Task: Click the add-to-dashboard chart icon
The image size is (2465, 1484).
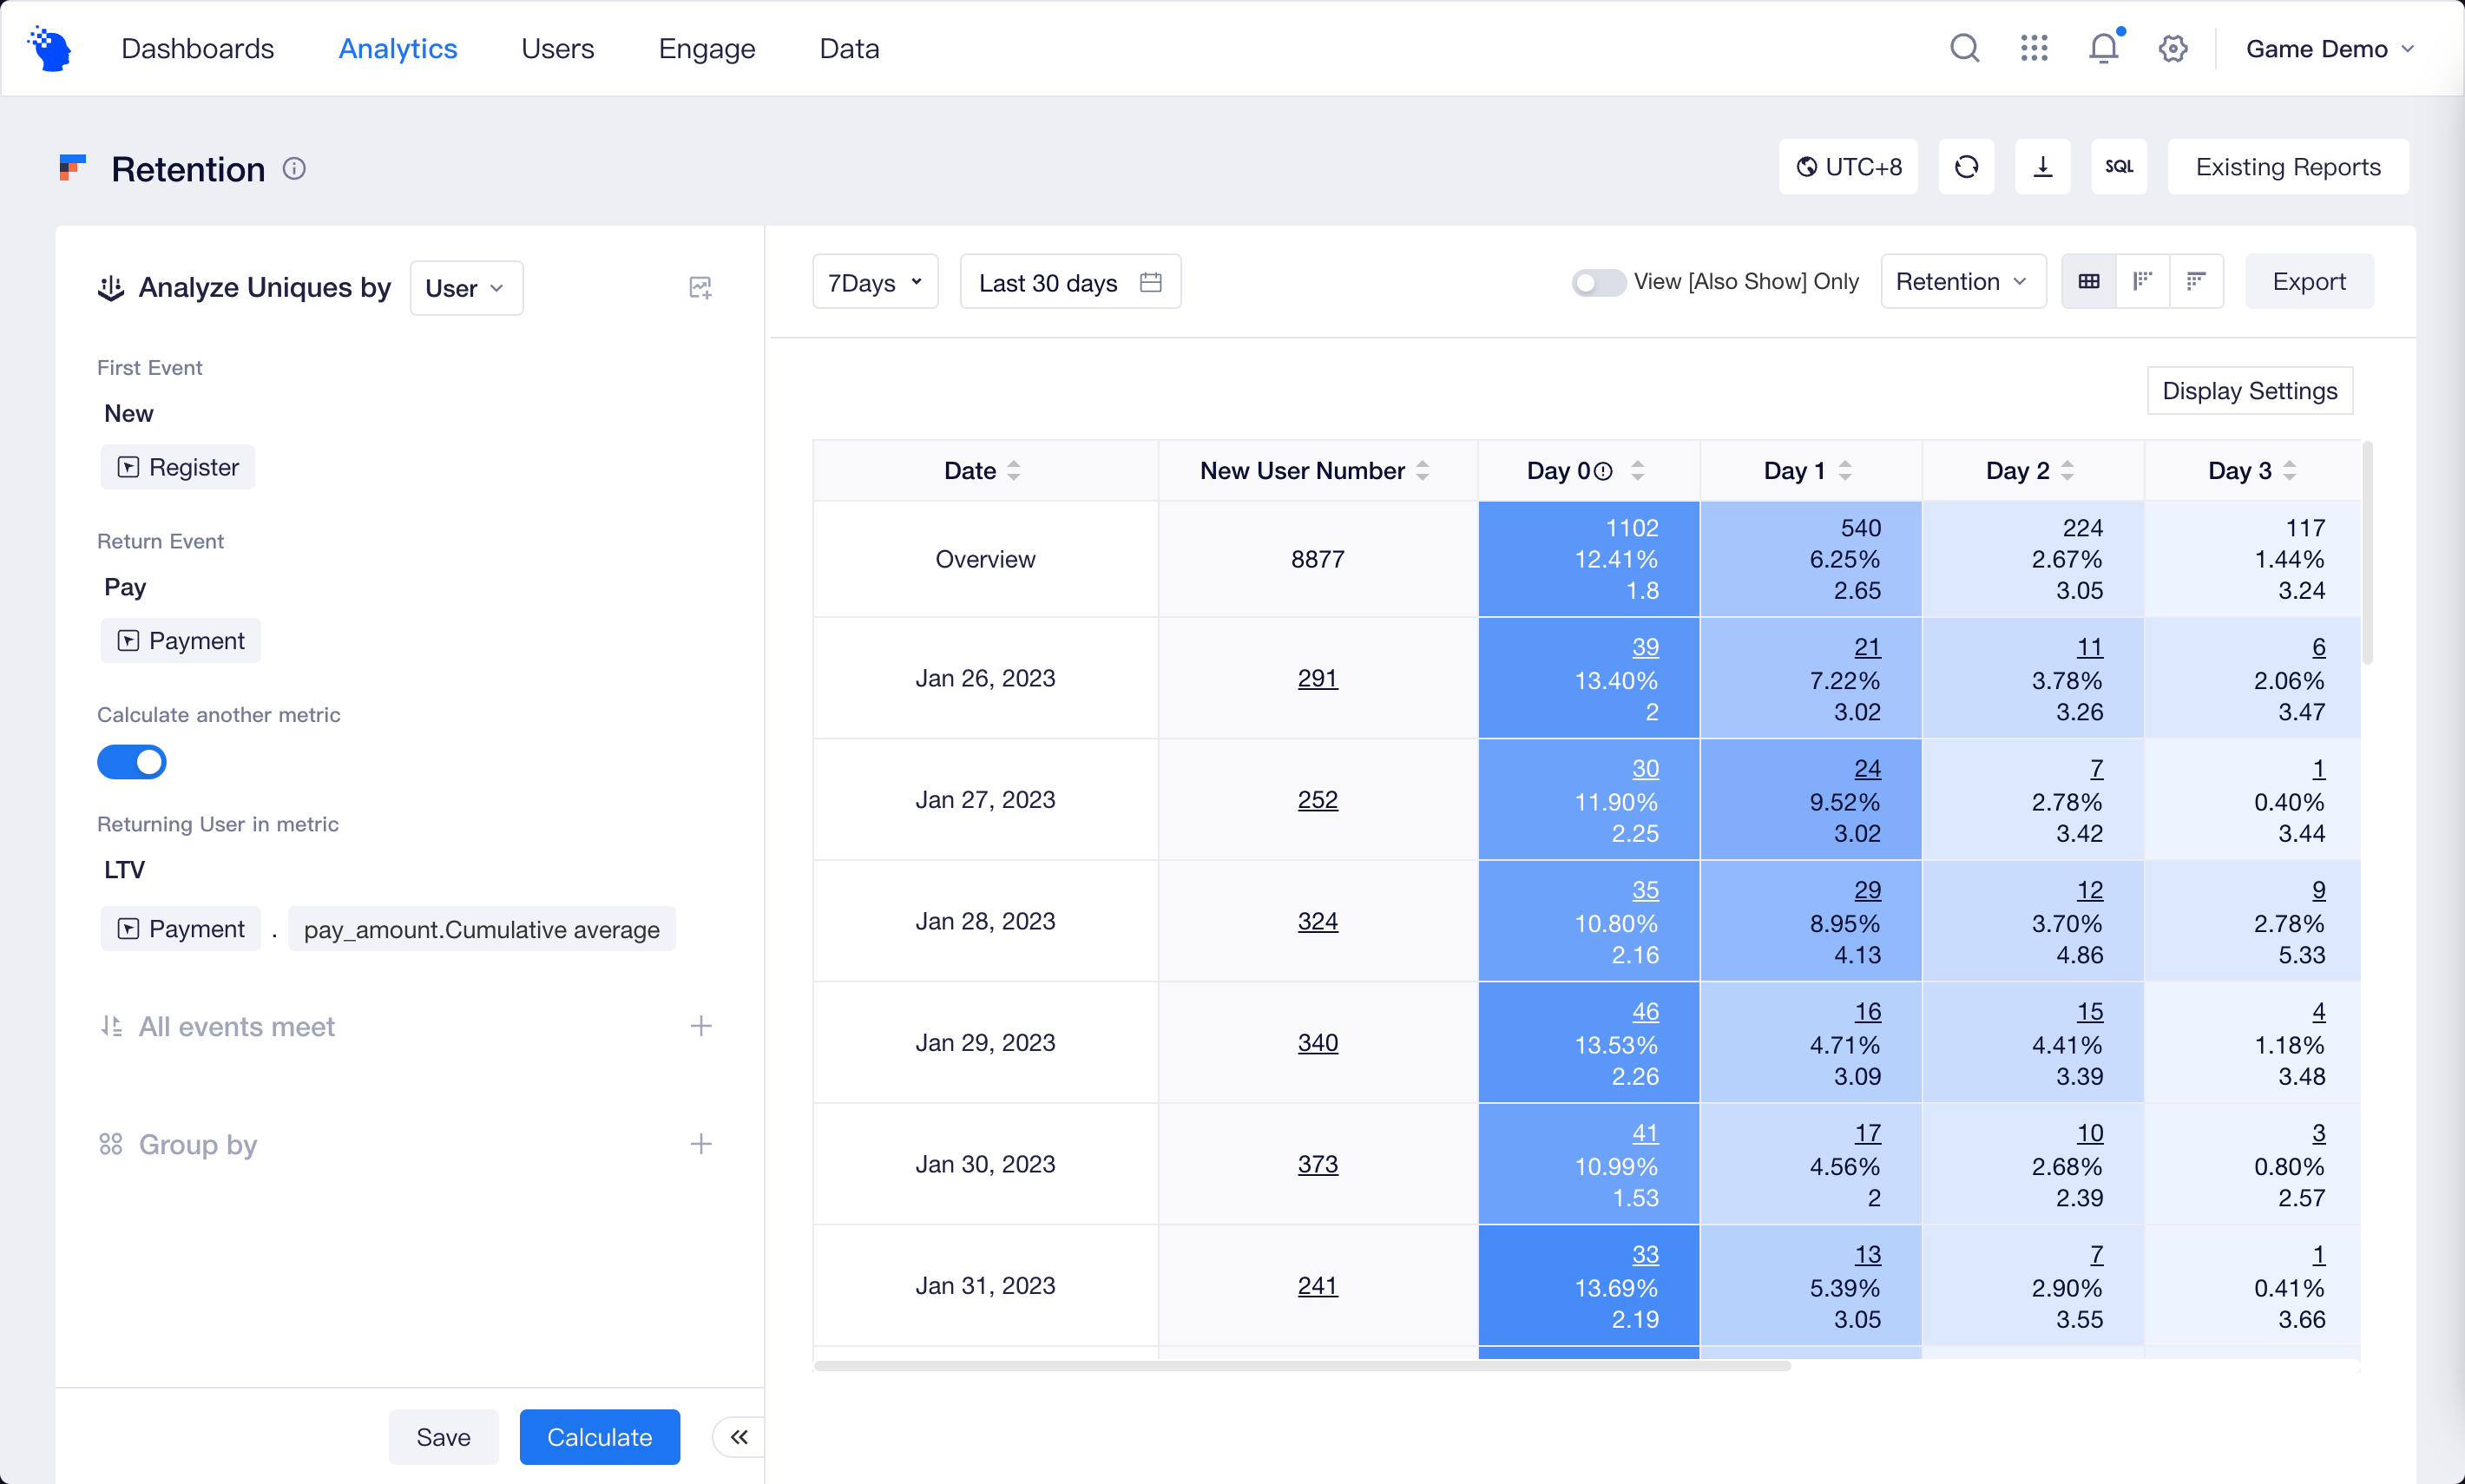Action: 701,288
